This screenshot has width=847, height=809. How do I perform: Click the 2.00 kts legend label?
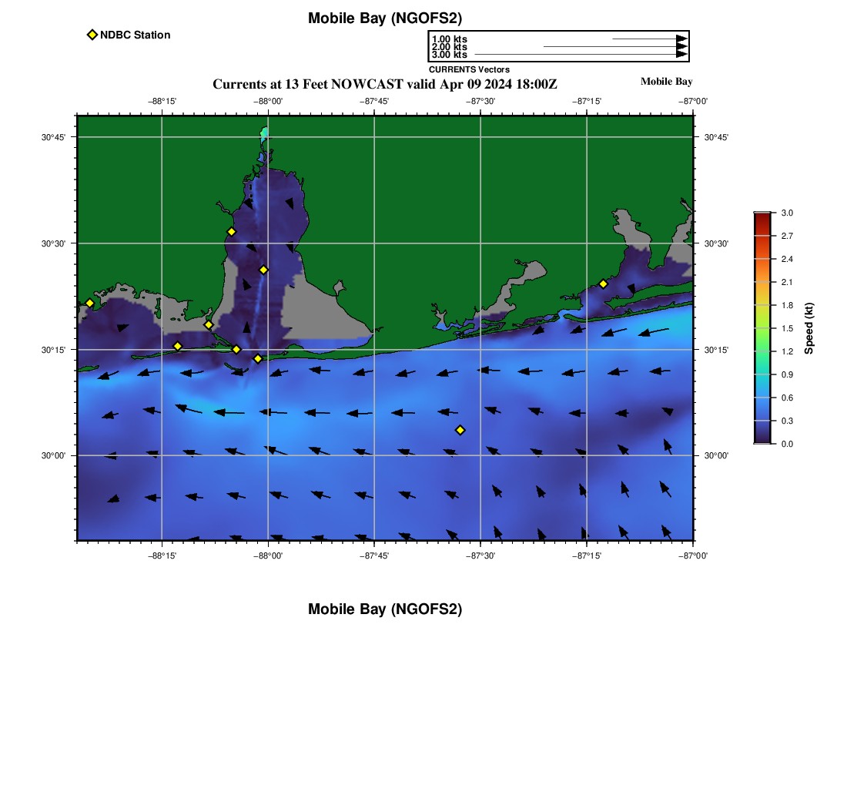point(449,47)
